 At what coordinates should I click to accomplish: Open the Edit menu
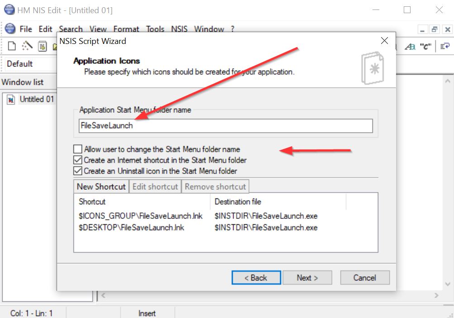(x=45, y=29)
